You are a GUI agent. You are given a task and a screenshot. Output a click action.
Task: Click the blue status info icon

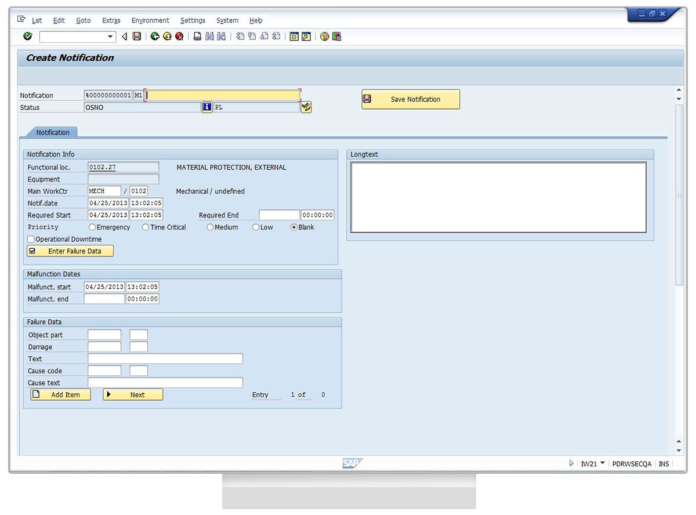tap(207, 107)
